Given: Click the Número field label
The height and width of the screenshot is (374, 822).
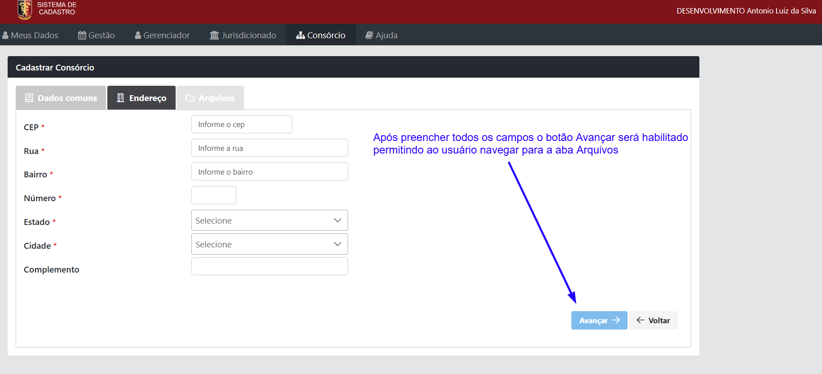Looking at the screenshot, I should pos(40,198).
